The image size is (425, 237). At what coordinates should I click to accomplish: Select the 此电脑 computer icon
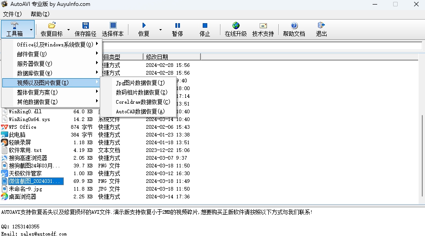click(5, 135)
